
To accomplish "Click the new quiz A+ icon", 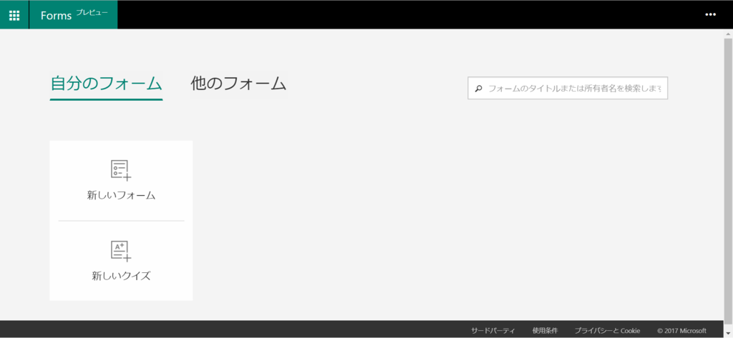I will 121,251.
